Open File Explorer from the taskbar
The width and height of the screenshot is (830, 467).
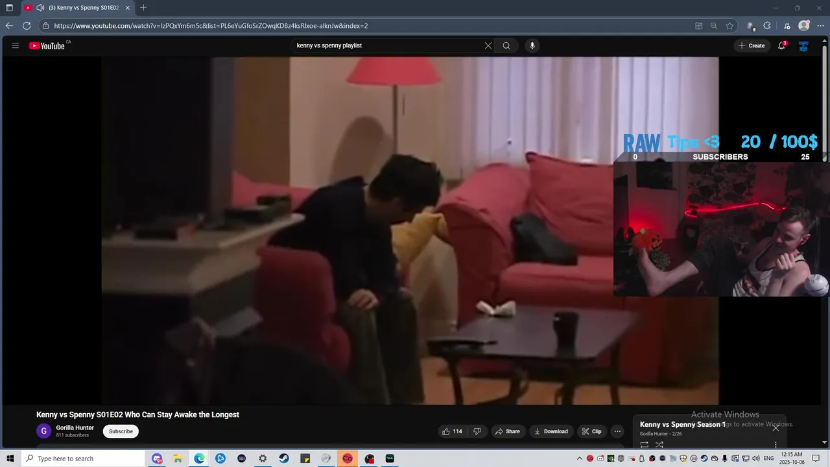coord(178,459)
